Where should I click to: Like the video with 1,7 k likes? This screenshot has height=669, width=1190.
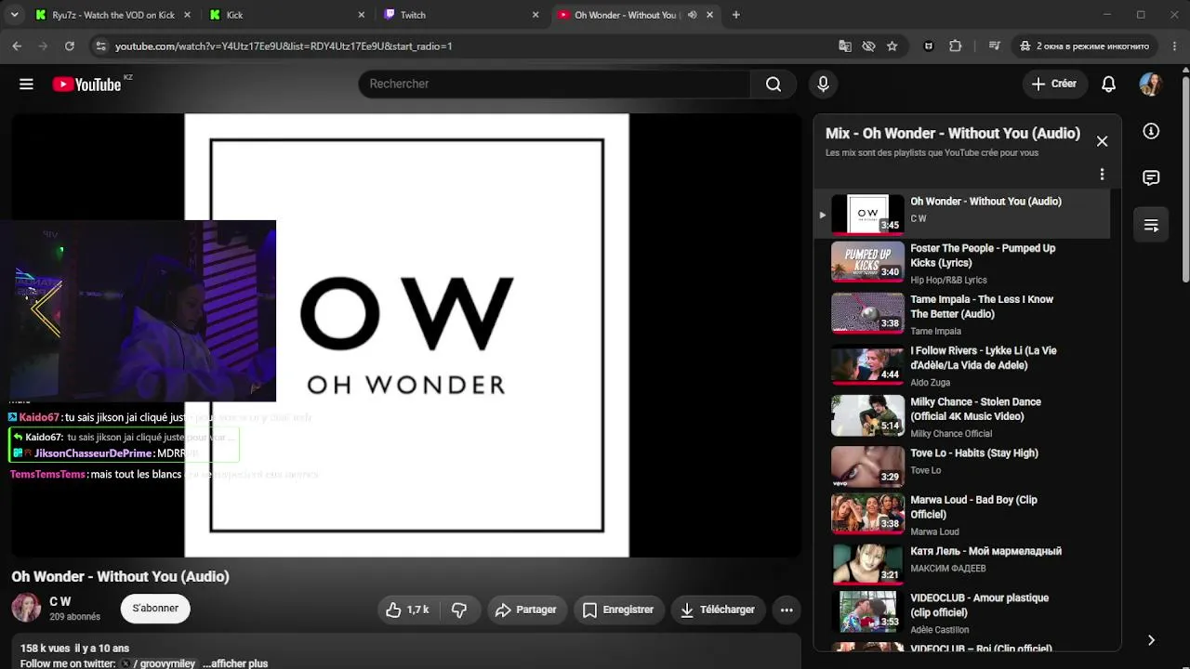[407, 610]
